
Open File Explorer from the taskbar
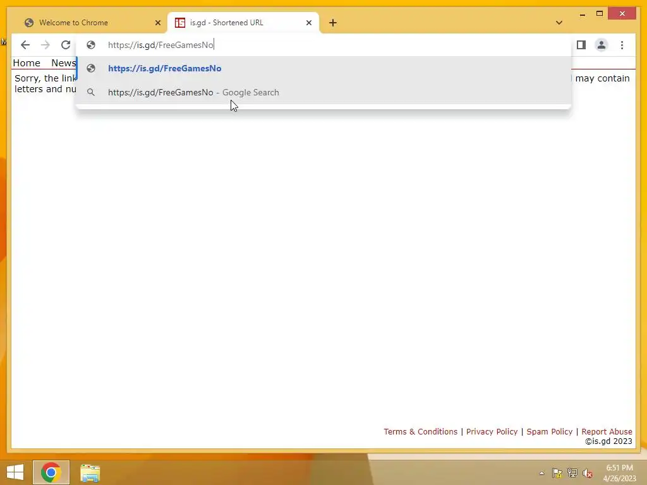click(x=90, y=472)
